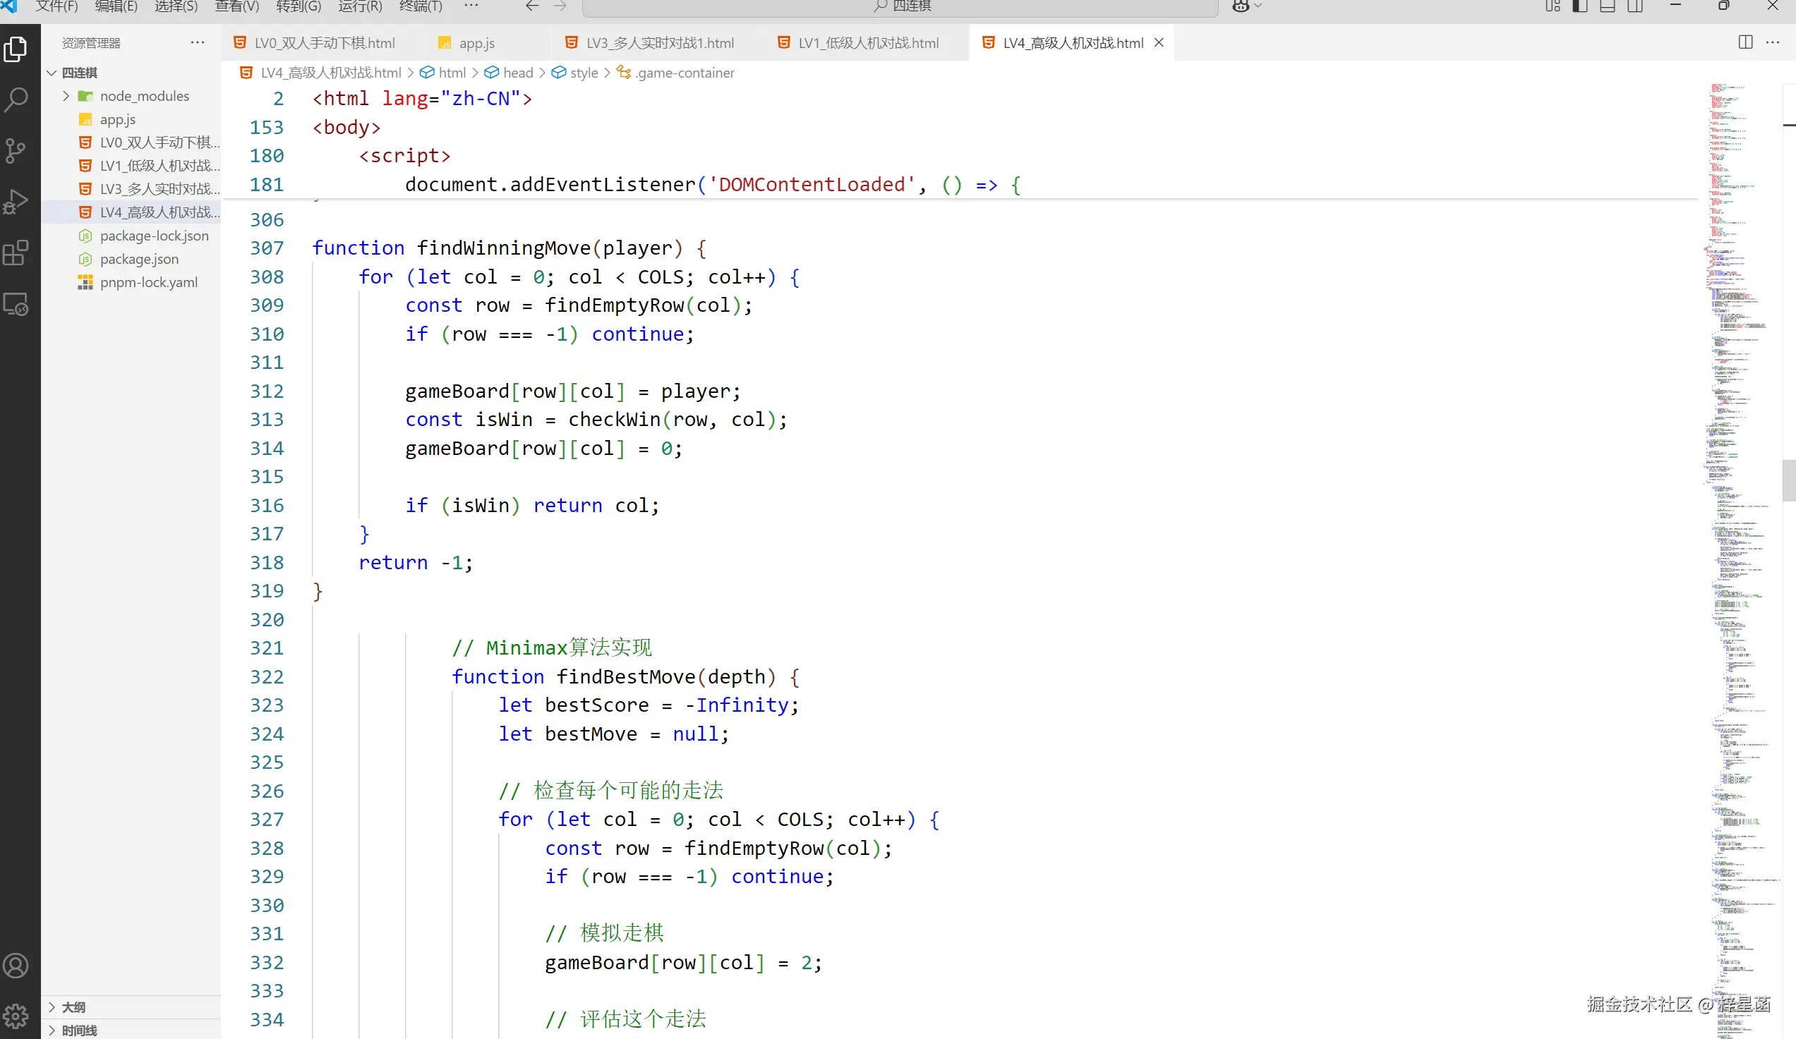The height and width of the screenshot is (1039, 1796).
Task: Toggle the secondary side bar
Action: coord(1635,6)
